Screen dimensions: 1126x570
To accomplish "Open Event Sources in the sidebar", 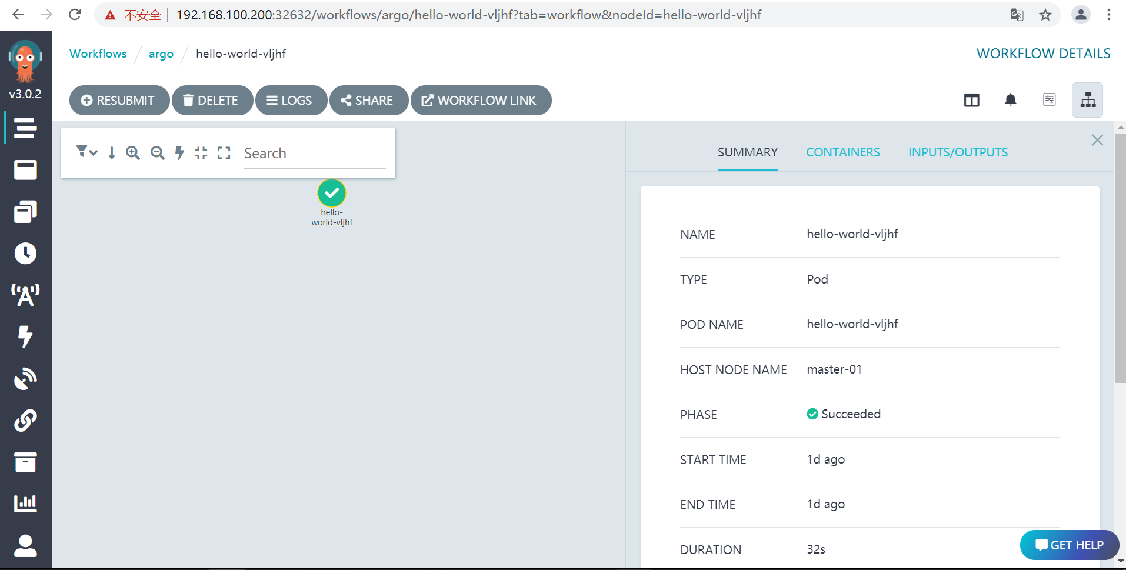I will pyautogui.click(x=25, y=295).
